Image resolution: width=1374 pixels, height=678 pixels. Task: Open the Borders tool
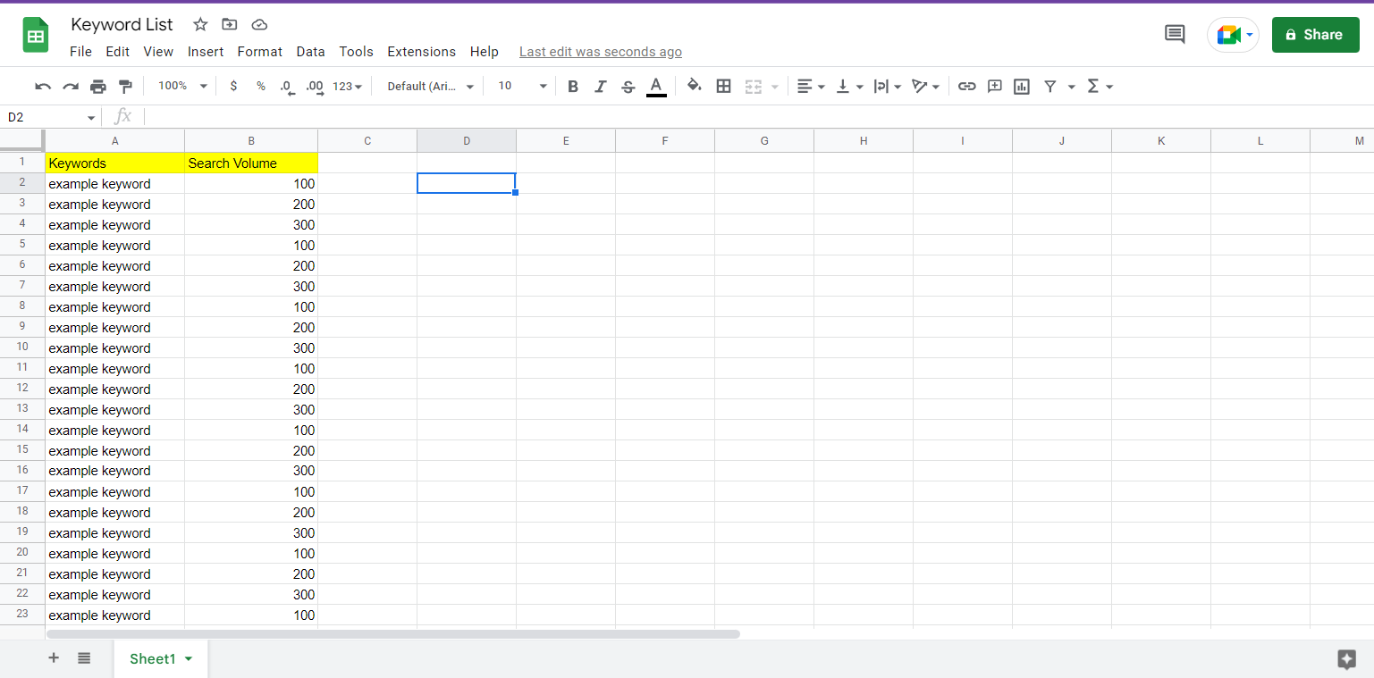[724, 87]
